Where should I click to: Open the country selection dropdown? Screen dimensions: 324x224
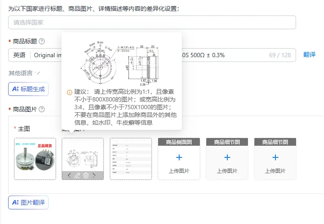click(152, 22)
